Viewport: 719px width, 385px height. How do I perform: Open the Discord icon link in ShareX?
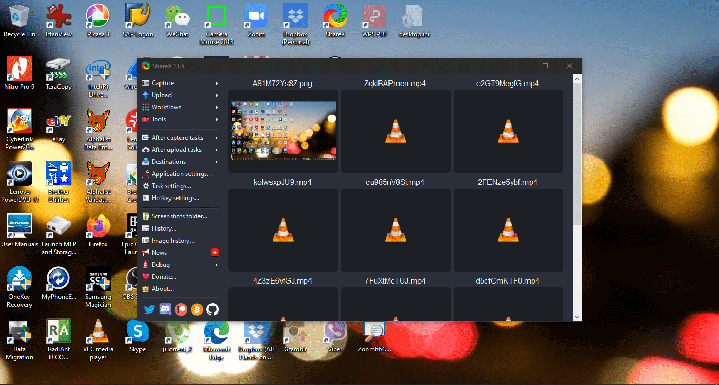tap(165, 309)
